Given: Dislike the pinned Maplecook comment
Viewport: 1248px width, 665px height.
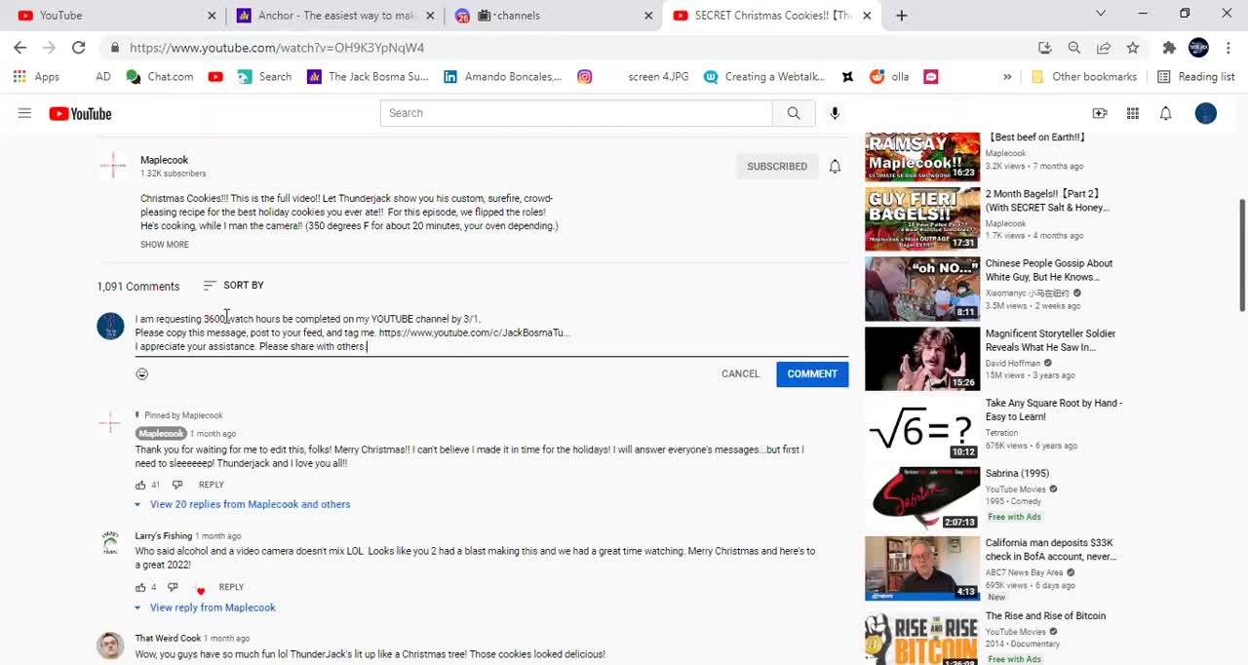Looking at the screenshot, I should [176, 485].
